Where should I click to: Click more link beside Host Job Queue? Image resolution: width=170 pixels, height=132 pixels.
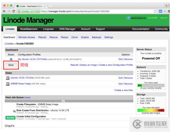click(27, 97)
